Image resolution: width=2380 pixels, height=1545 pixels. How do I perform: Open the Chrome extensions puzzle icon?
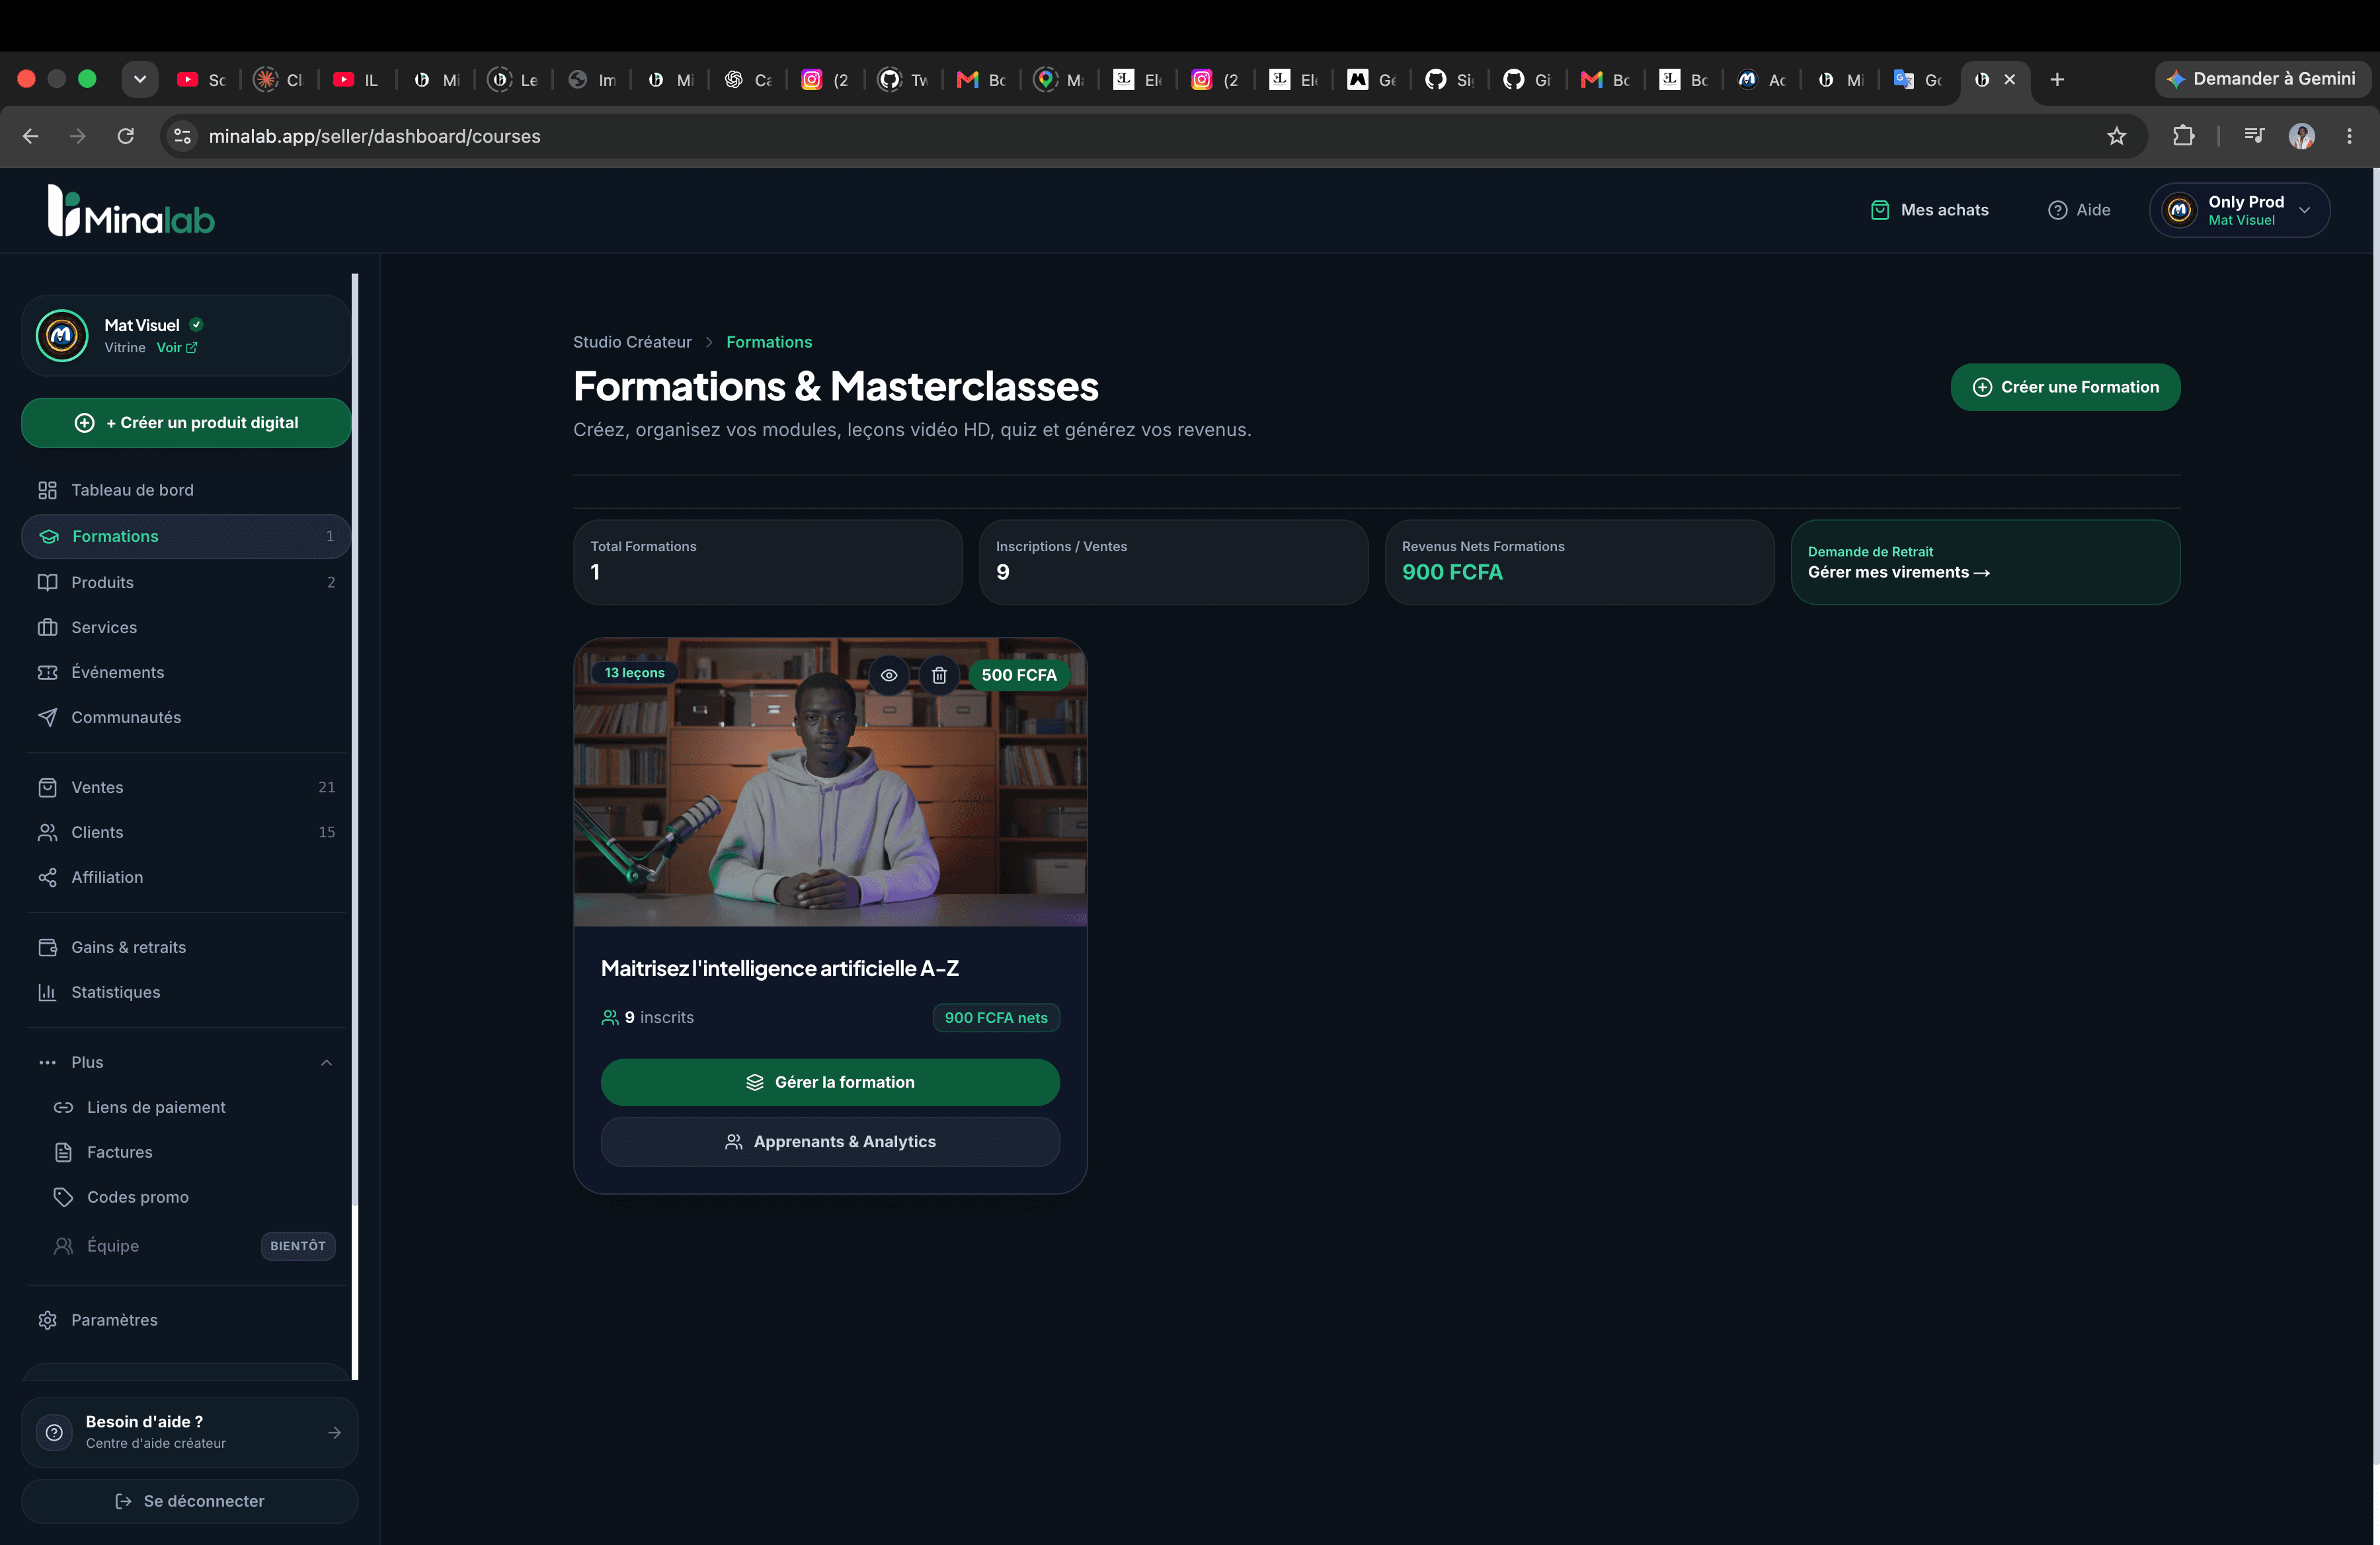point(2184,136)
